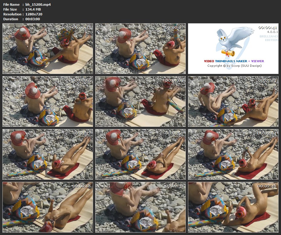Click the 4.0.0.1 version number
This screenshot has width=281, height=235.
tap(273, 32)
